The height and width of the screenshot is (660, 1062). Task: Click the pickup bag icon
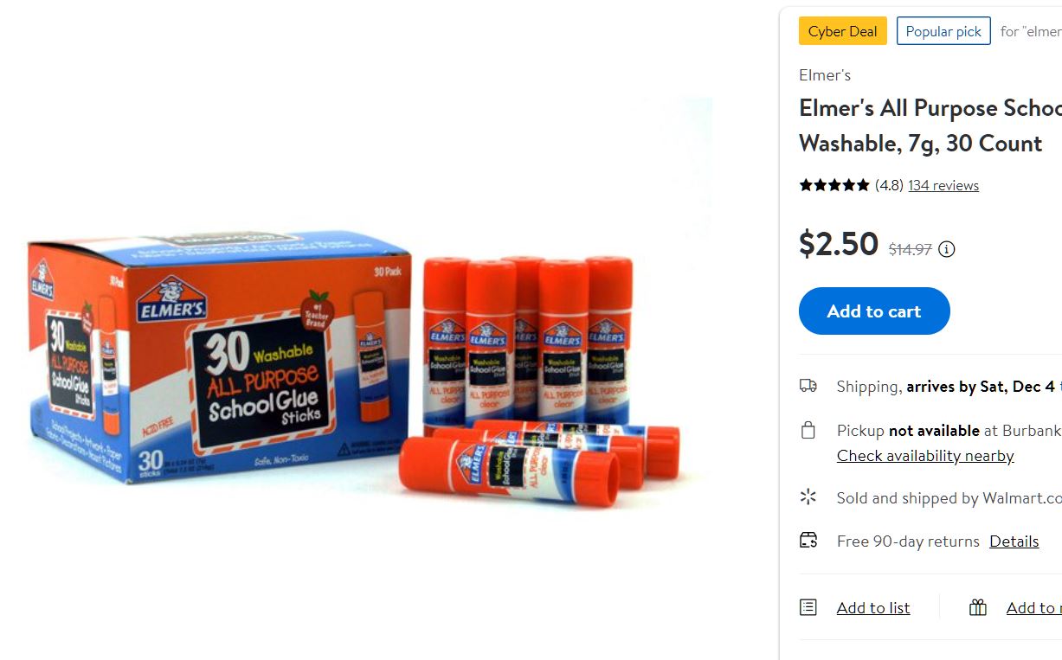808,430
